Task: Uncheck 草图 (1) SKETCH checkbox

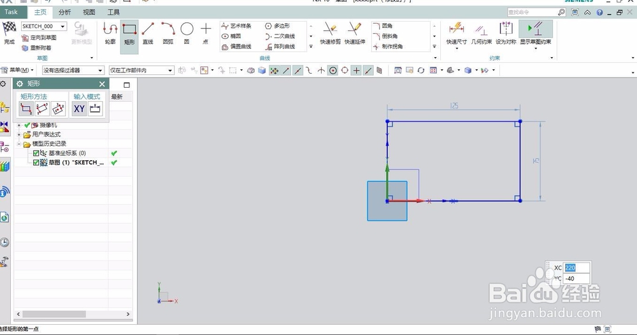Action: [x=36, y=163]
